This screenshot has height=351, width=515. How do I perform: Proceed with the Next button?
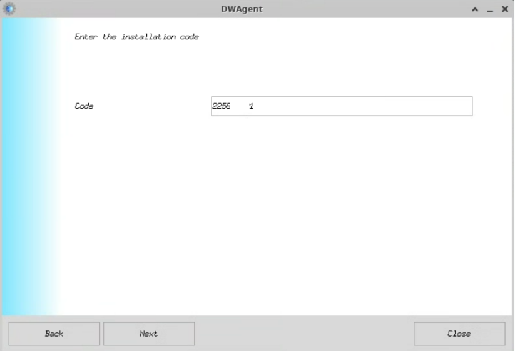point(149,334)
